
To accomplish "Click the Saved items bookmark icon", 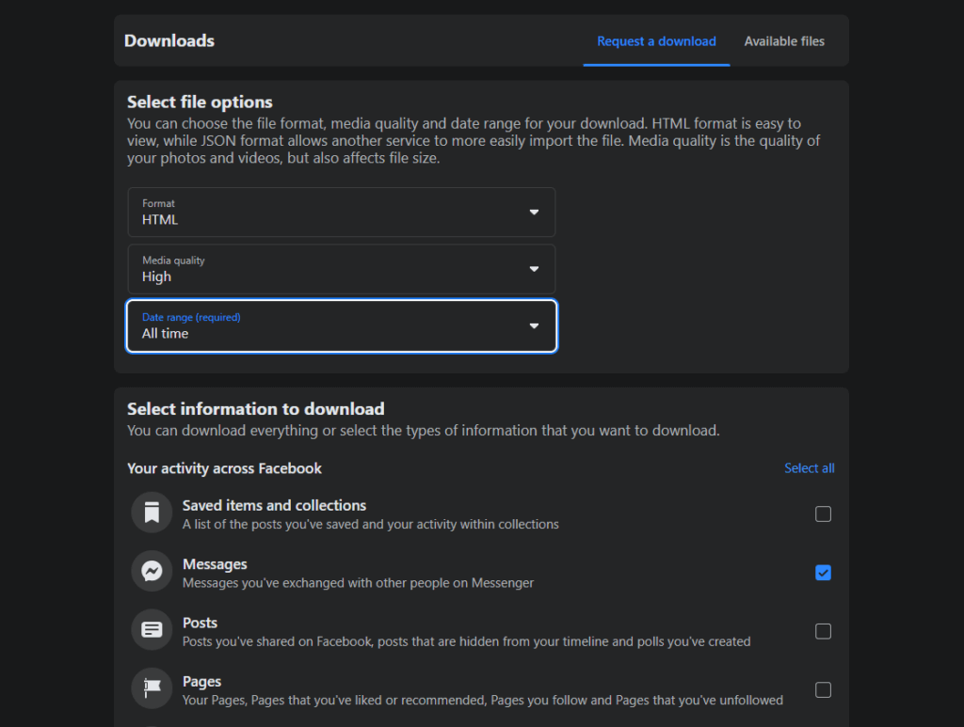I will [x=152, y=512].
